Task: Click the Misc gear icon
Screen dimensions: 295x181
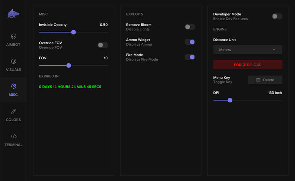Action: pyautogui.click(x=13, y=86)
